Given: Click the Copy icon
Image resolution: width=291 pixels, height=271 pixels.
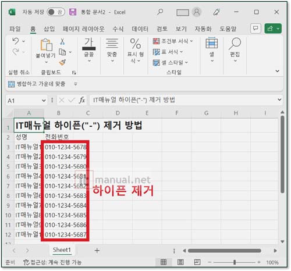Looking at the screenshot, I should (62, 52).
